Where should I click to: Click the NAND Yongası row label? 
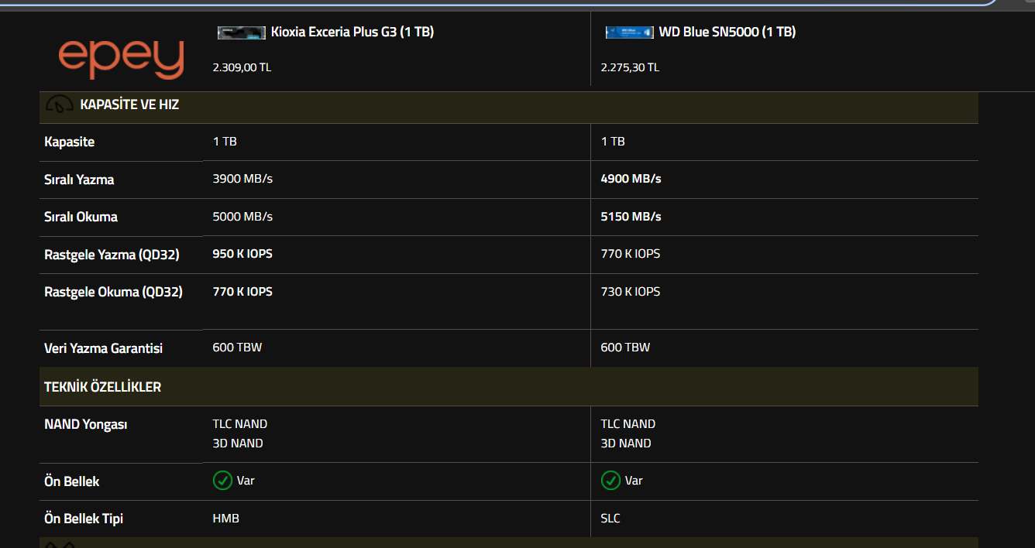coord(86,425)
